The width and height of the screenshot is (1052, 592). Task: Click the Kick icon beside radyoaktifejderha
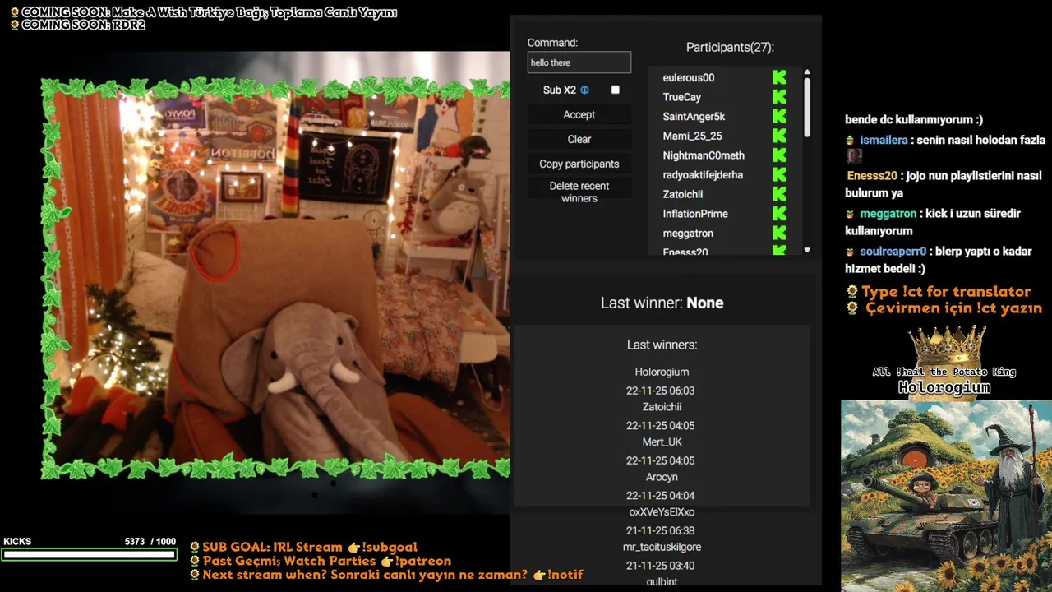click(779, 175)
